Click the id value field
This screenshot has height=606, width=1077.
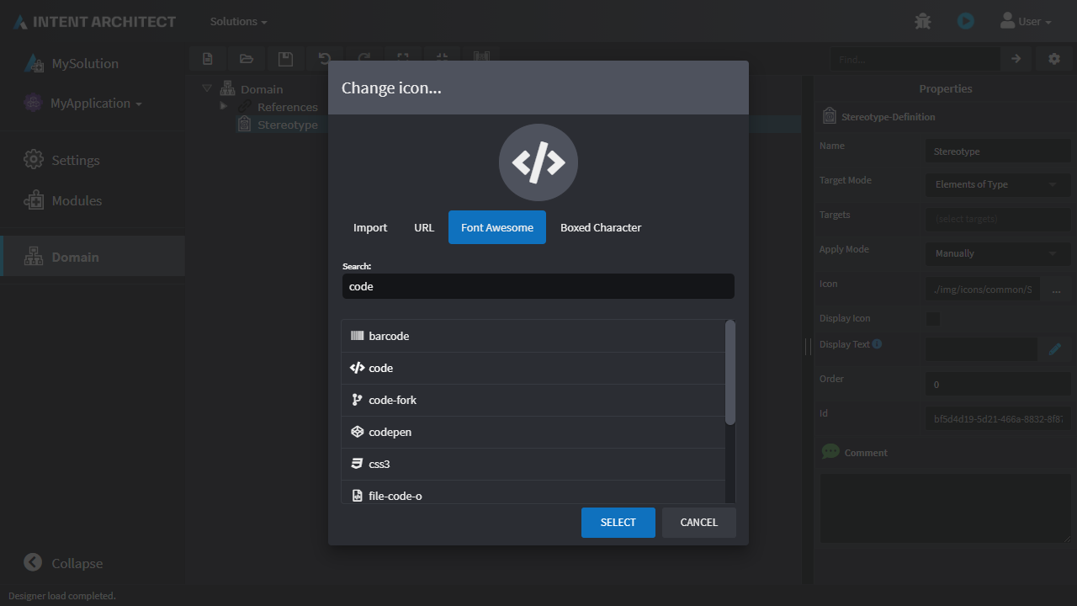tap(998, 418)
